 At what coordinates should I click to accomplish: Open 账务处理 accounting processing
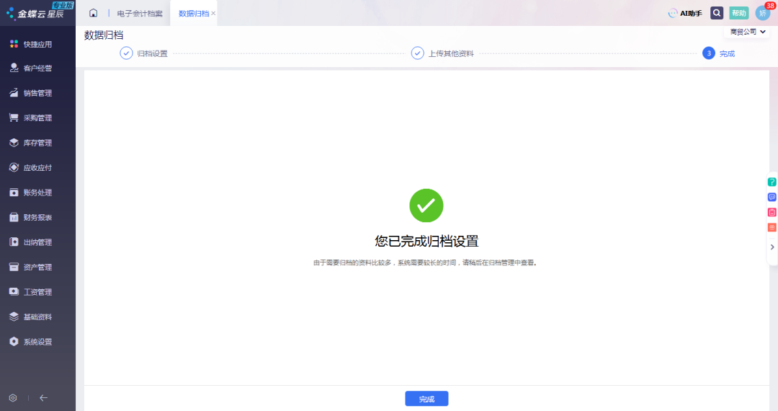31,192
